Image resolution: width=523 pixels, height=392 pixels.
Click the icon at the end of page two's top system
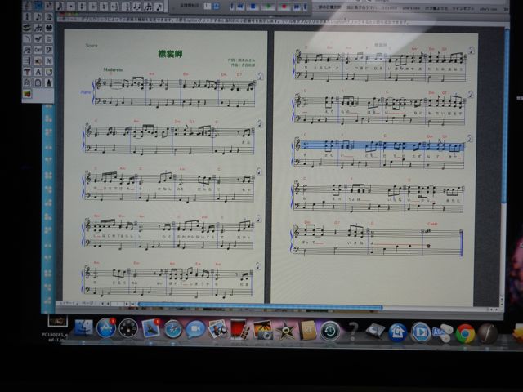pos(472,51)
